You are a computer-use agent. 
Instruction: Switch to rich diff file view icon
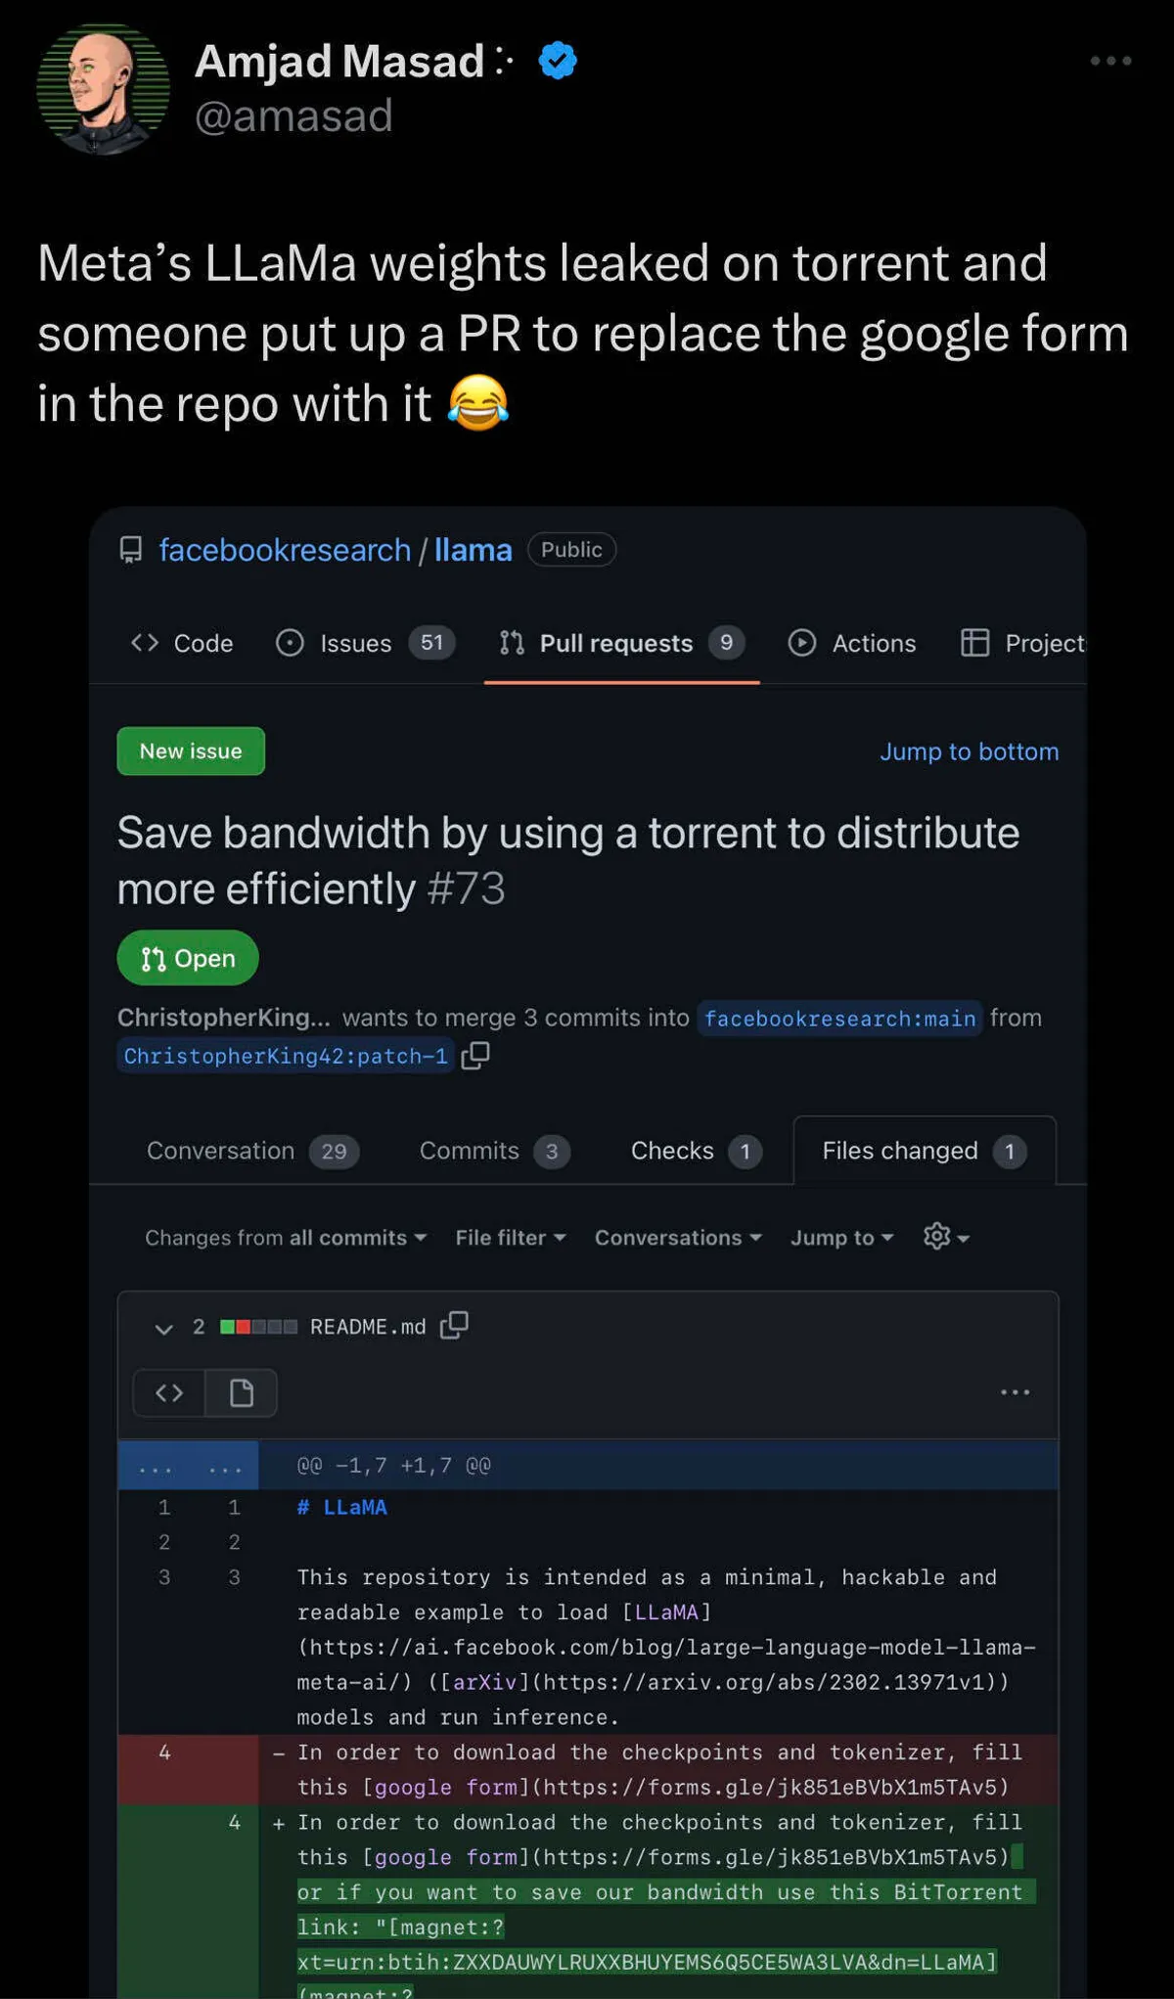point(241,1392)
